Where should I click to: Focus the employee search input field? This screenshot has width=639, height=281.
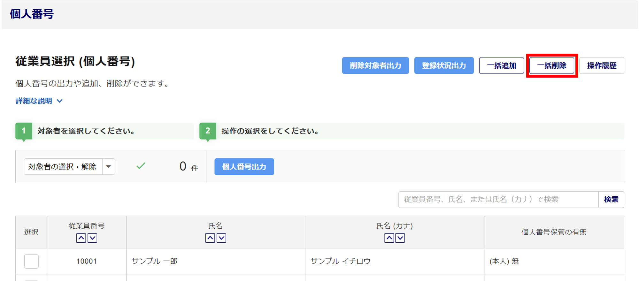pyautogui.click(x=498, y=200)
